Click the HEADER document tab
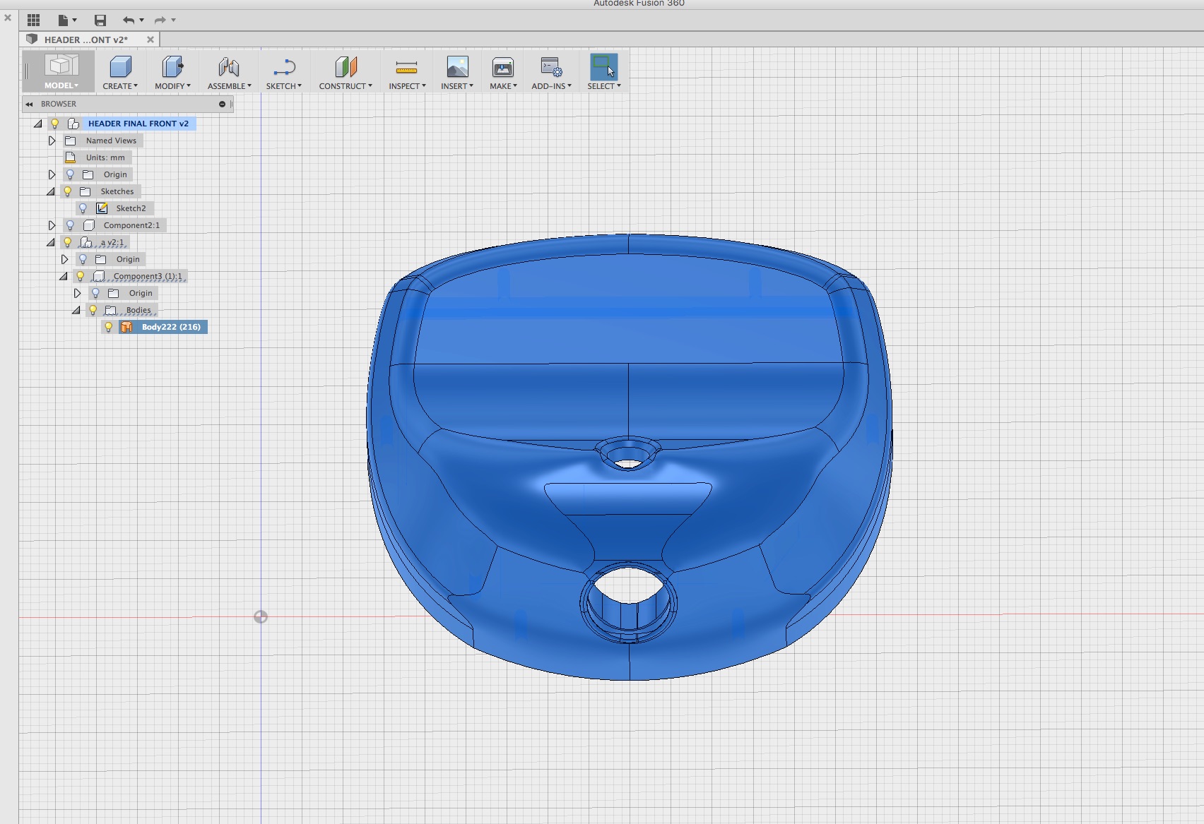This screenshot has height=824, width=1204. tap(85, 40)
